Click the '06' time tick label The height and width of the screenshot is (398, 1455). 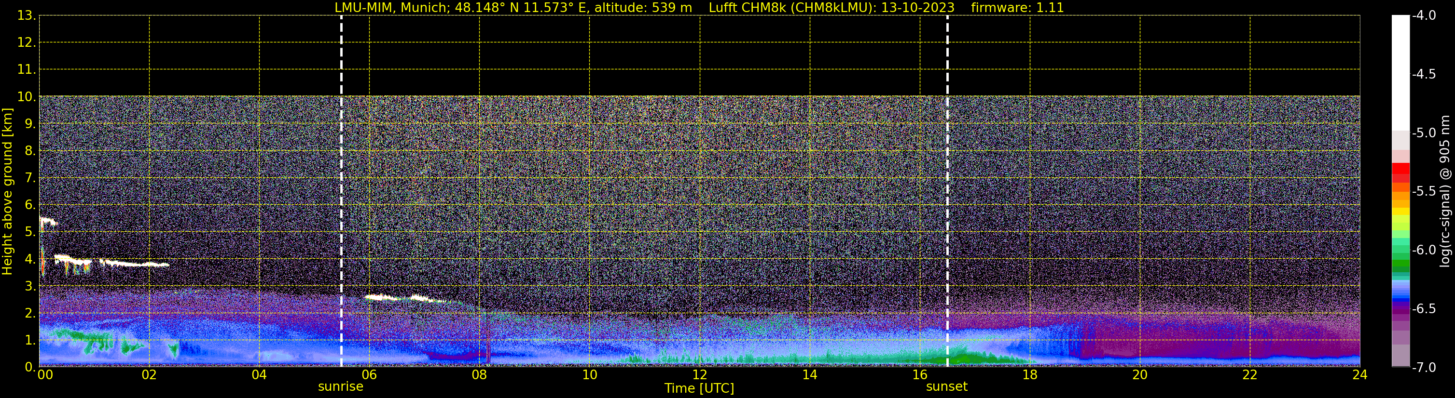click(x=369, y=375)
